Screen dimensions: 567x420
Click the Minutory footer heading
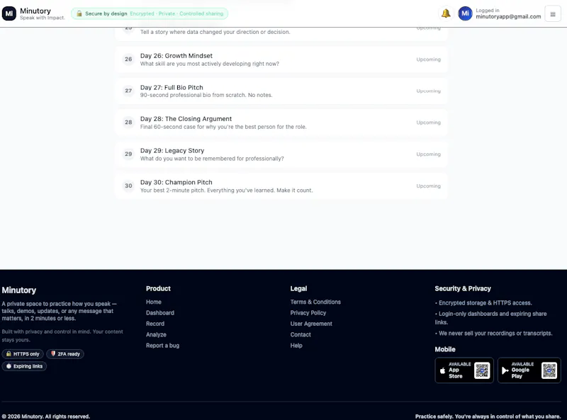point(19,290)
